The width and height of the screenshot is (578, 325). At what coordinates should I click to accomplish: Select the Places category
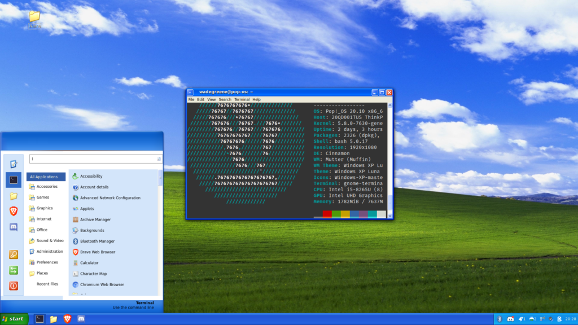click(x=46, y=273)
